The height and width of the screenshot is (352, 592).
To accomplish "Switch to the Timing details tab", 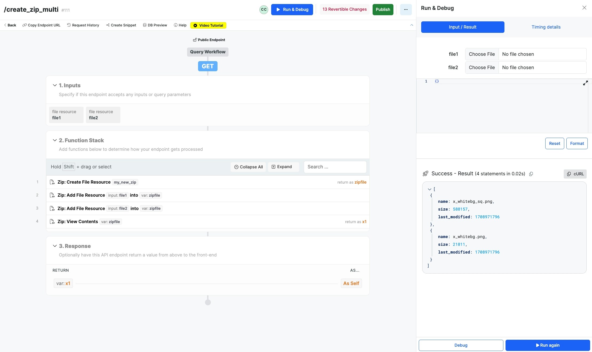I will pos(546,27).
